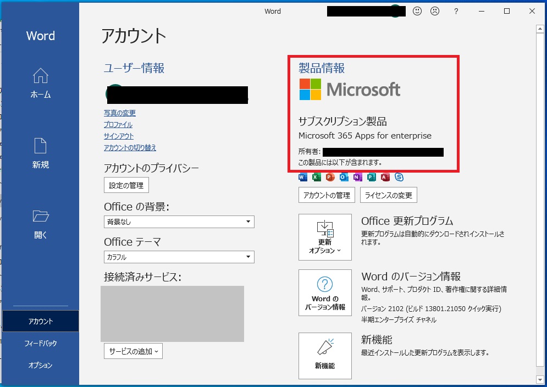Open the ホーム (Home) page icon

[x=41, y=75]
